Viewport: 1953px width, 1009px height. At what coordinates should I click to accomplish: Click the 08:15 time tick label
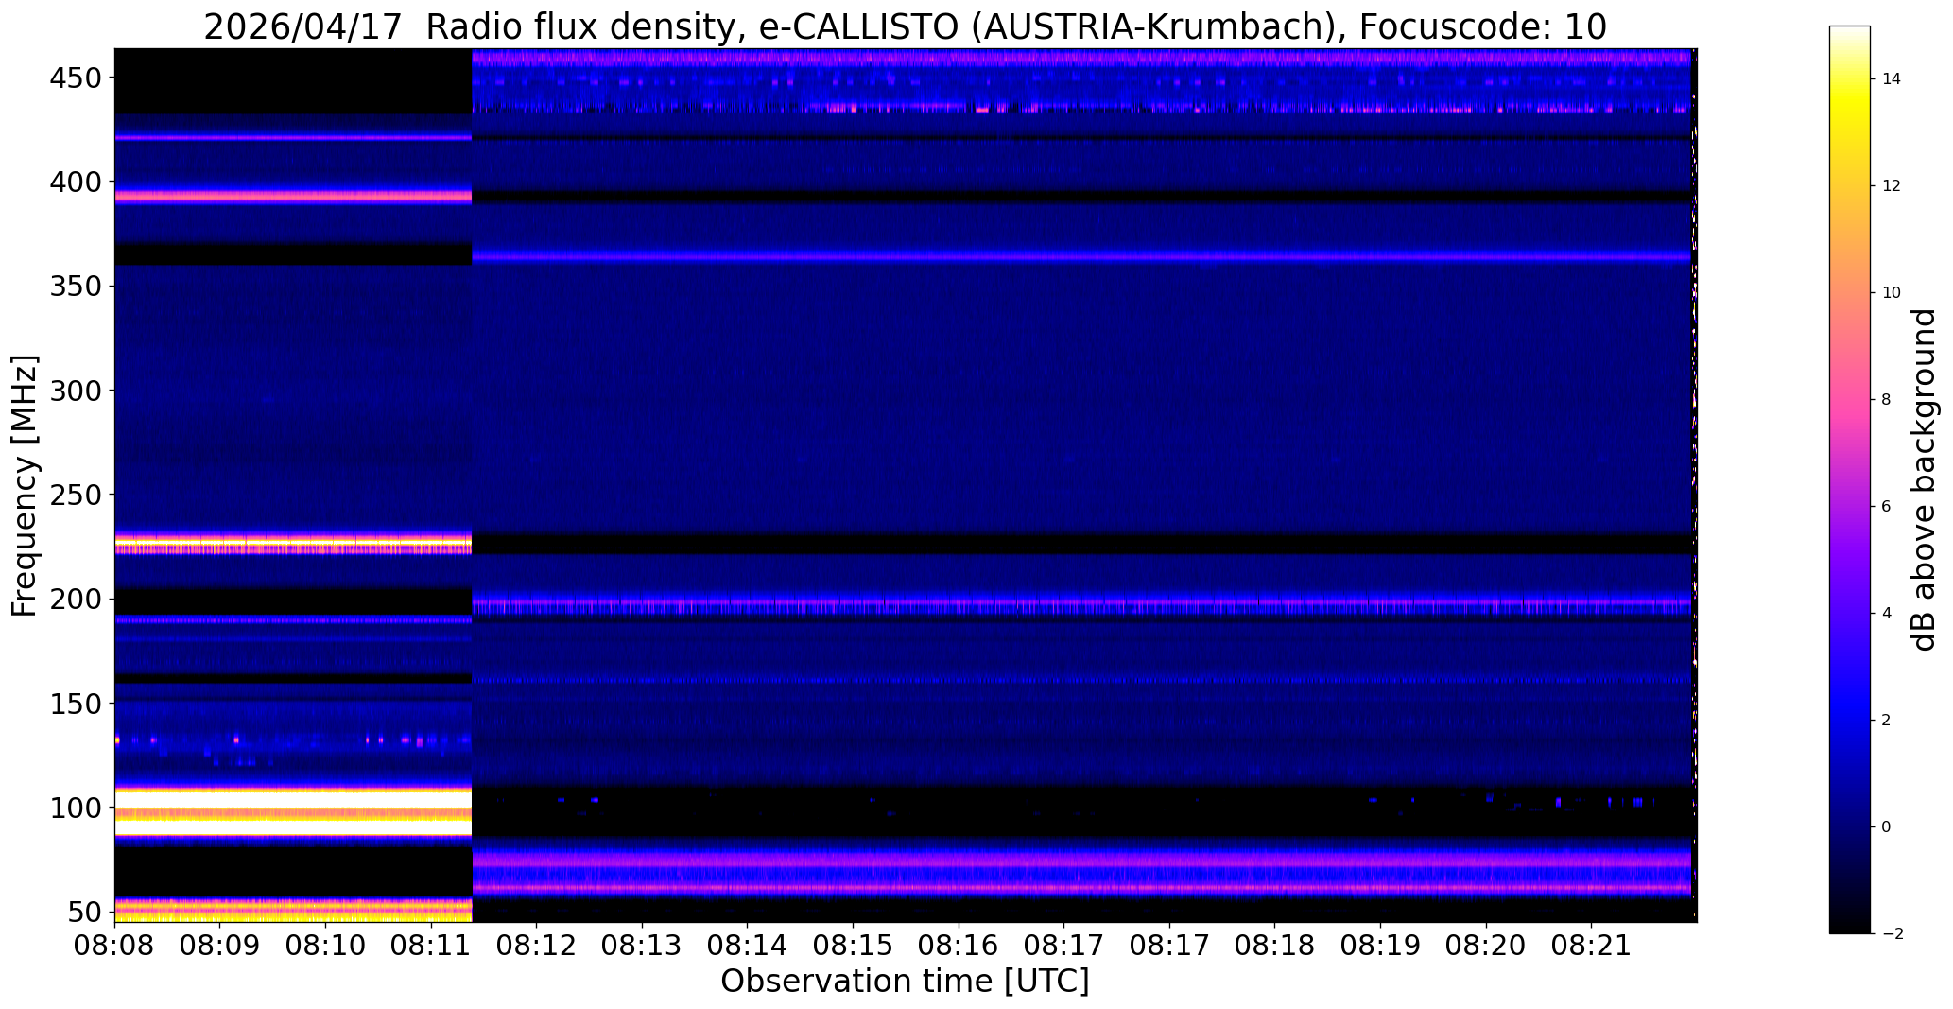click(x=853, y=946)
